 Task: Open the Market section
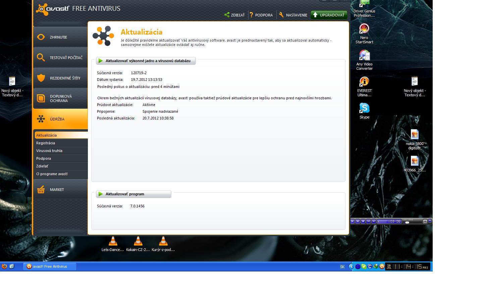pyautogui.click(x=61, y=190)
